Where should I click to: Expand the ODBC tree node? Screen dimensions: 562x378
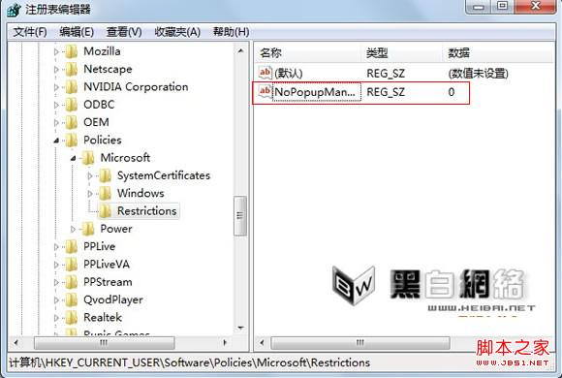[x=56, y=105]
